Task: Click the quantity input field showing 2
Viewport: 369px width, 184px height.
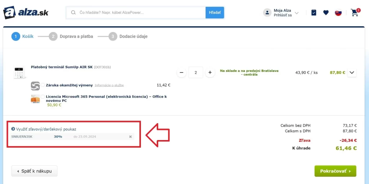Action: tap(196, 72)
